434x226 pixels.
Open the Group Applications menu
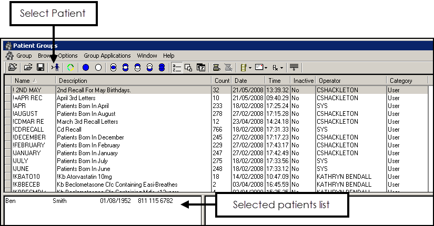tap(107, 56)
